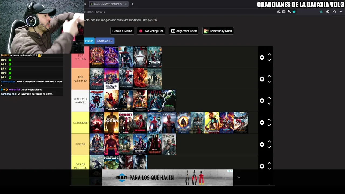Open the BULIT banner advertisement
Screen dimensions: 345x194
[x=167, y=178]
